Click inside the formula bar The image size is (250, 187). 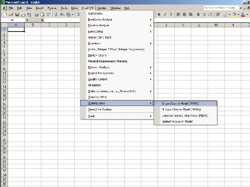coord(62,20)
